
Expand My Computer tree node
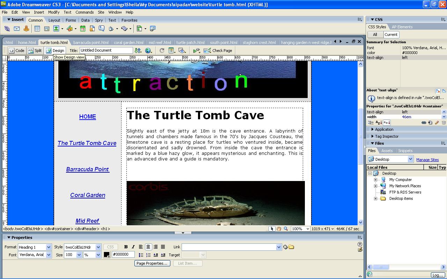[x=376, y=180]
